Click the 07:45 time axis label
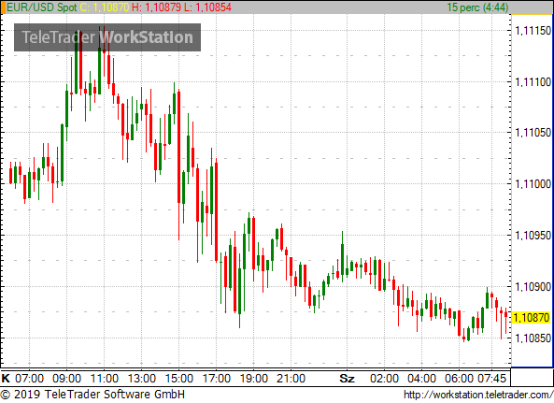The image size is (554, 403). click(492, 379)
